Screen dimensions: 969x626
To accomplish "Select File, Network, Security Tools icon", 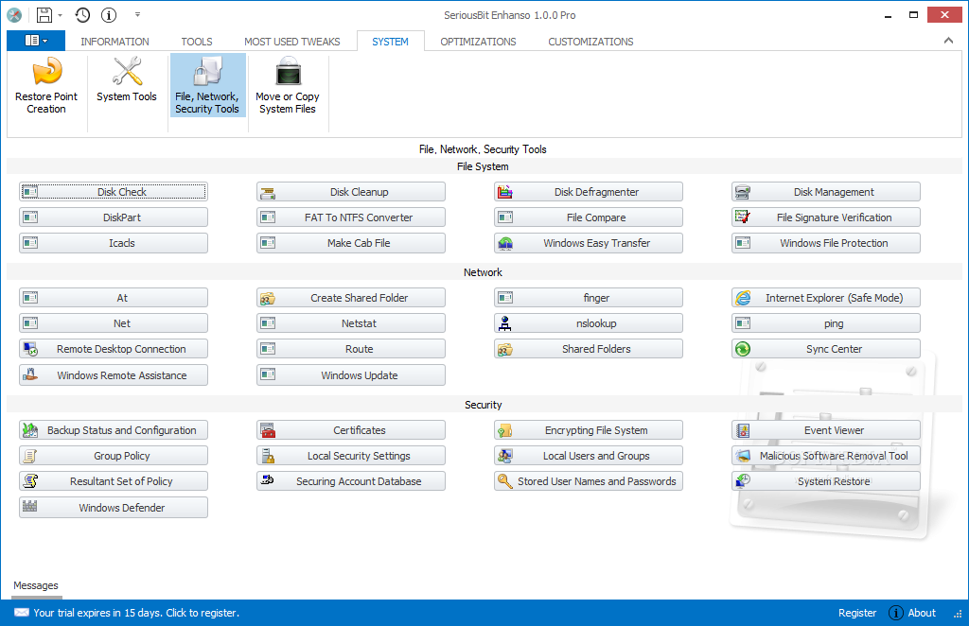I will tap(207, 85).
